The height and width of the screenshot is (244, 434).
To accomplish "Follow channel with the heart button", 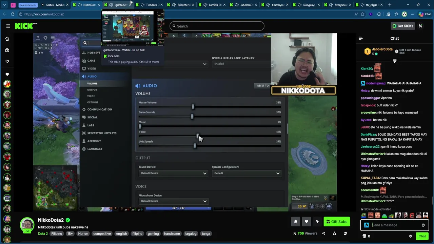I will tap(306, 222).
